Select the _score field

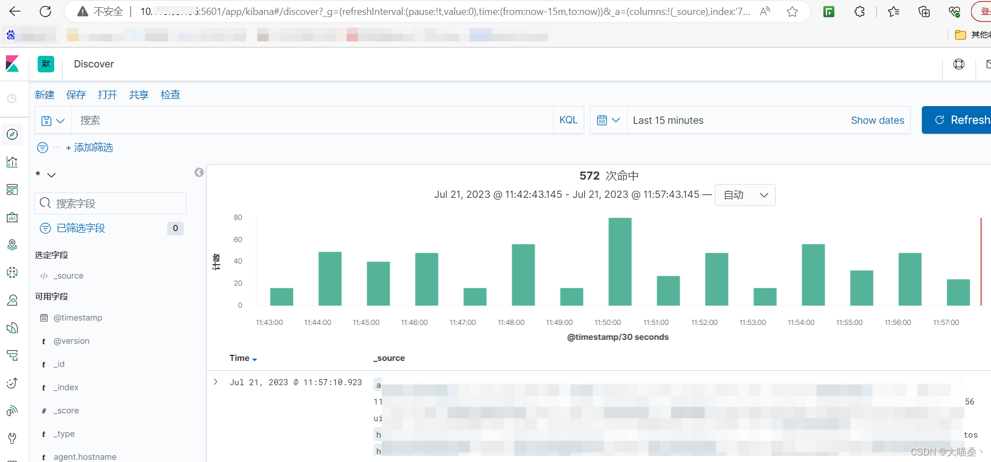tap(66, 411)
